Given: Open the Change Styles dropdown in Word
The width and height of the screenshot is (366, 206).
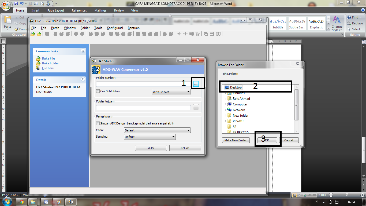Looking at the screenshot, I should [x=337, y=24].
